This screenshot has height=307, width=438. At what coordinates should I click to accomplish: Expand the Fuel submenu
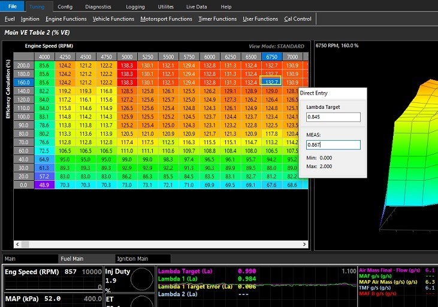(x=10, y=19)
